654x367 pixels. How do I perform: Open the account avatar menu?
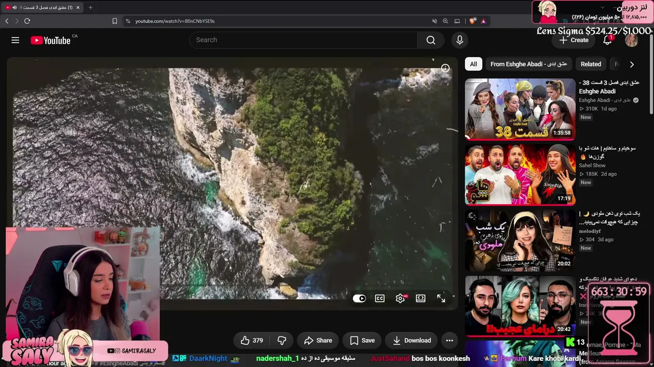pos(632,40)
